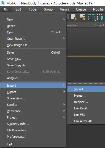Click Save in the File menu
The image size is (105, 148).
(x=33, y=52)
